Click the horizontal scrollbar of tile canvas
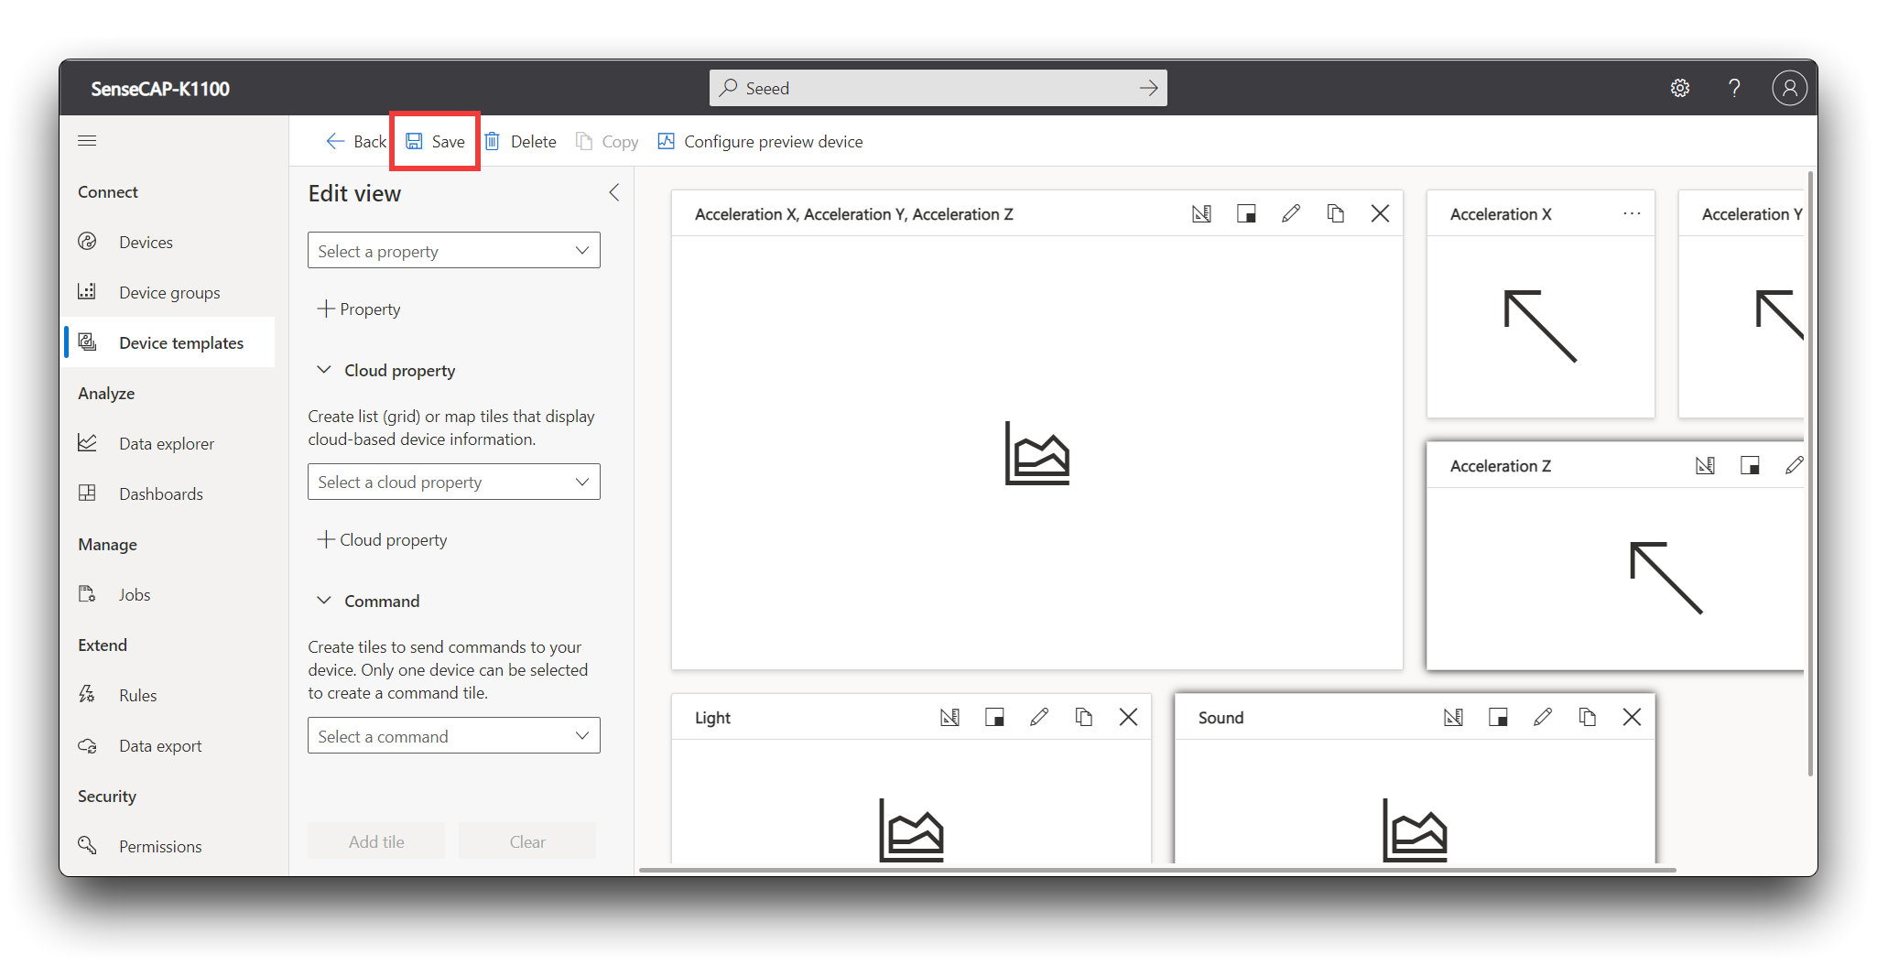 point(1157,870)
